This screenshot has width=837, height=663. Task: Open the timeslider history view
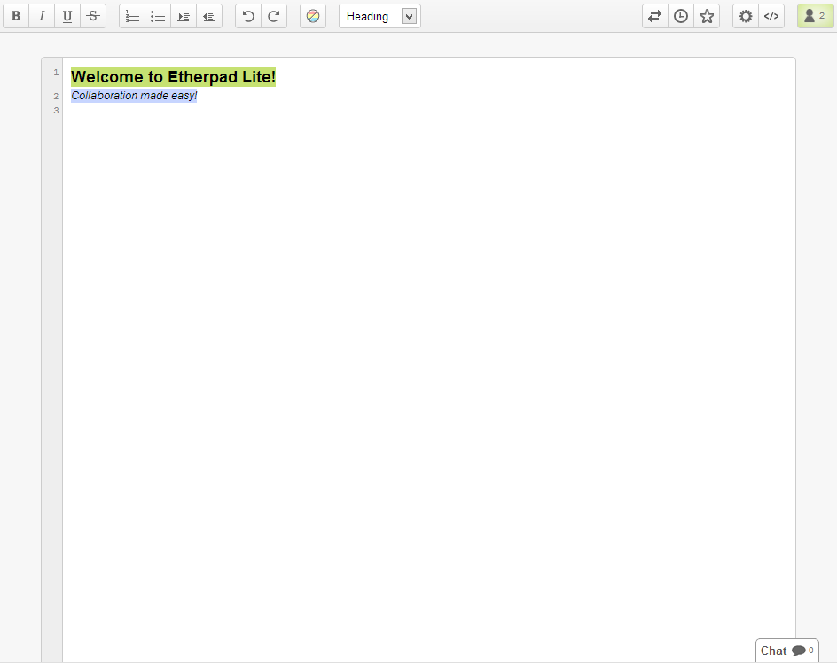coord(681,16)
